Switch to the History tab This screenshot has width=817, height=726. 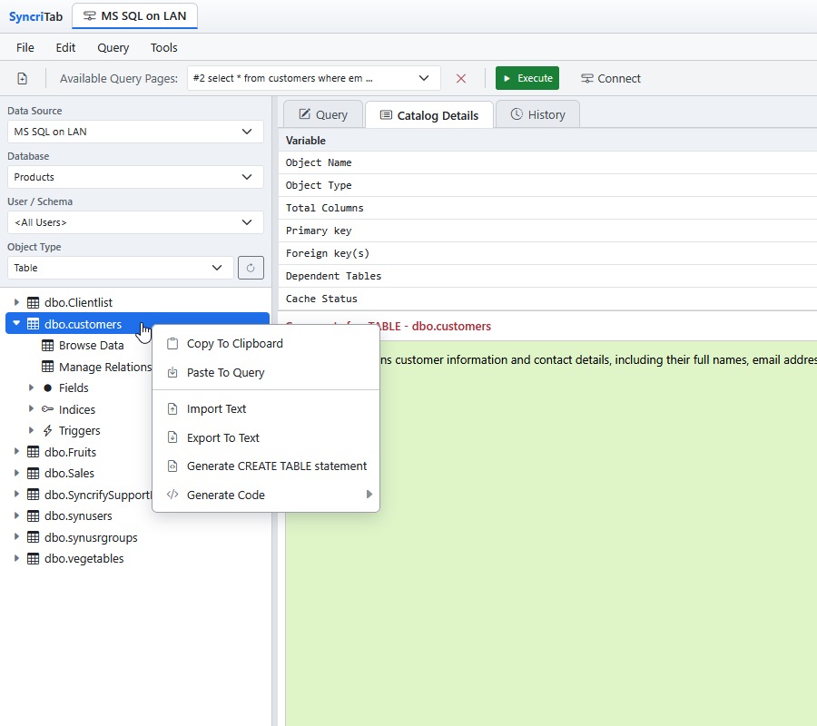(x=537, y=114)
